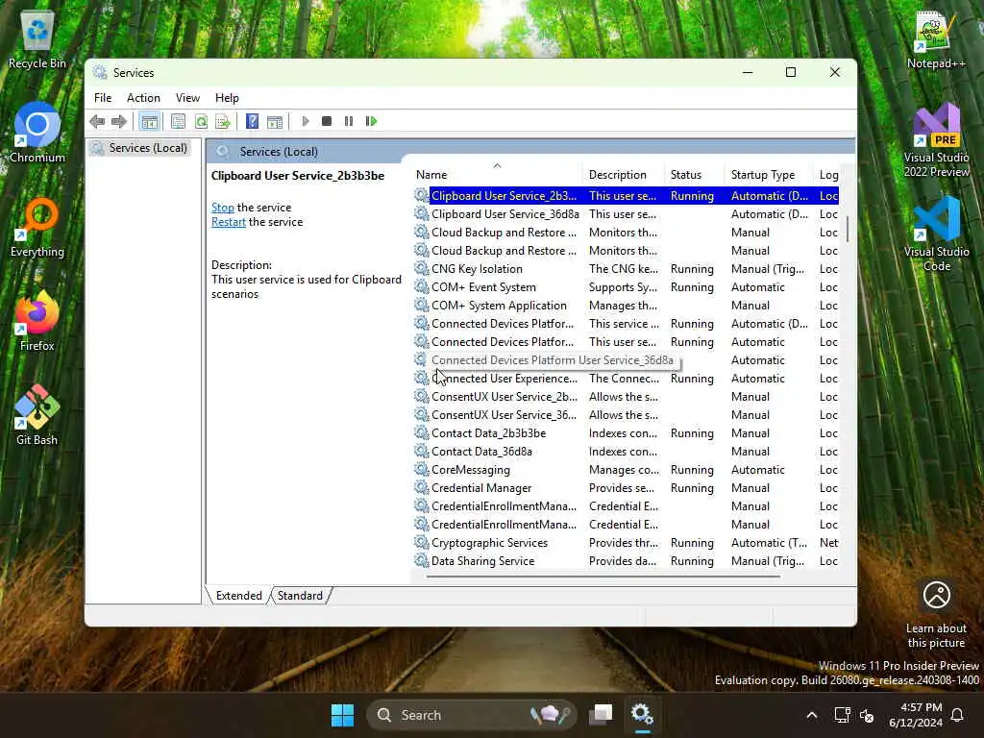The image size is (984, 738).
Task: Toggle Show/Hide Console Tree toolbar icon
Action: pos(149,121)
